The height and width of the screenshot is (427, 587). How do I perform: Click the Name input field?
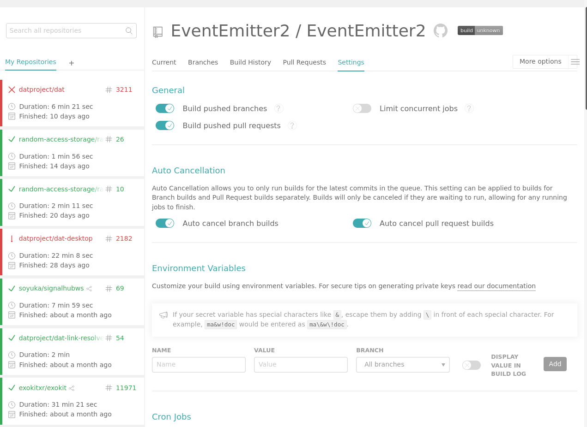[x=199, y=364]
